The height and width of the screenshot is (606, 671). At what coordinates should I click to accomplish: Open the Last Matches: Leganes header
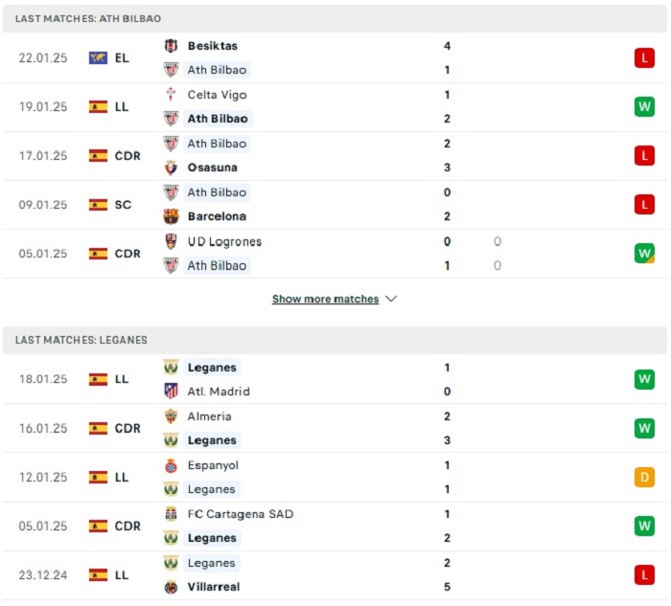point(335,340)
